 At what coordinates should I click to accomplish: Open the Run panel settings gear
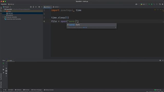(160, 60)
